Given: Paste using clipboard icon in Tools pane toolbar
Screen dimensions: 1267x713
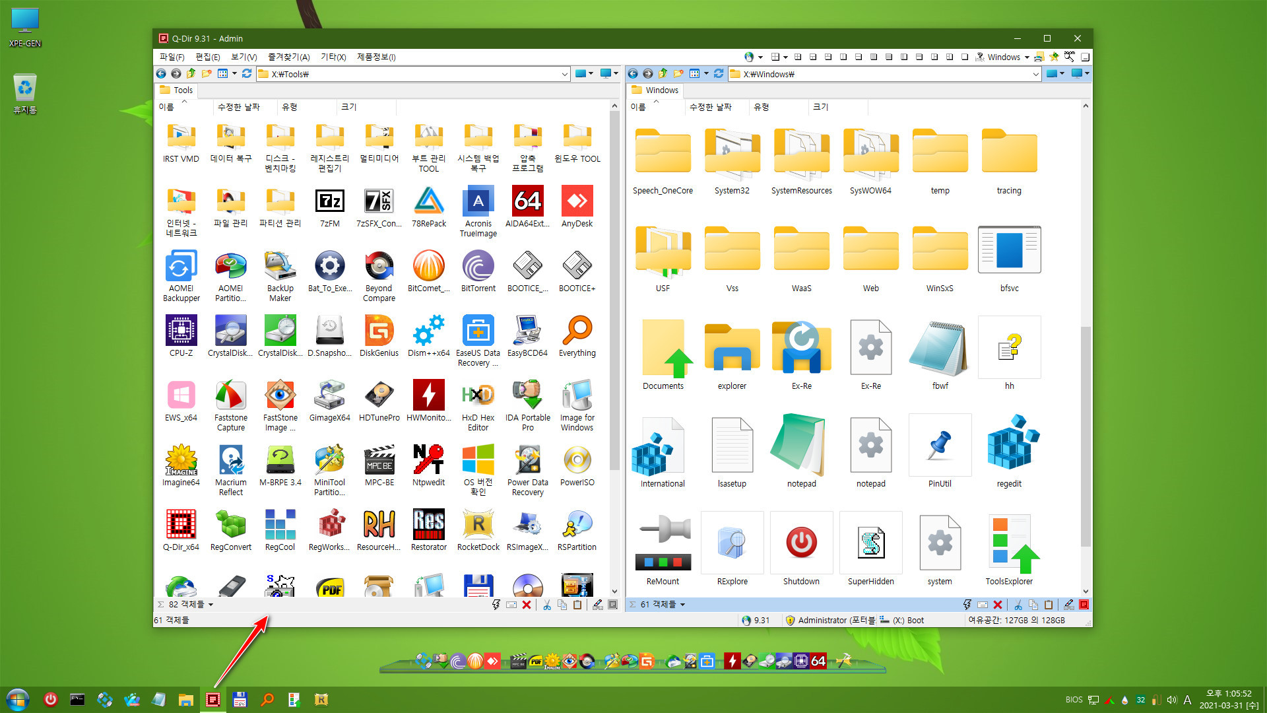Looking at the screenshot, I should [577, 605].
